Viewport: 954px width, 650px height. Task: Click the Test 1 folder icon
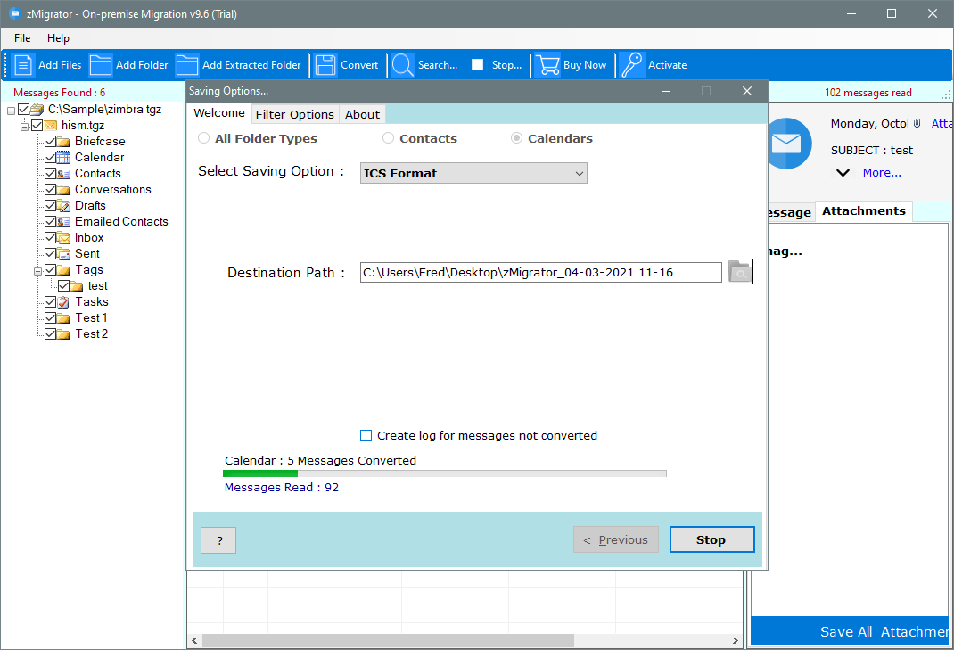coord(63,318)
